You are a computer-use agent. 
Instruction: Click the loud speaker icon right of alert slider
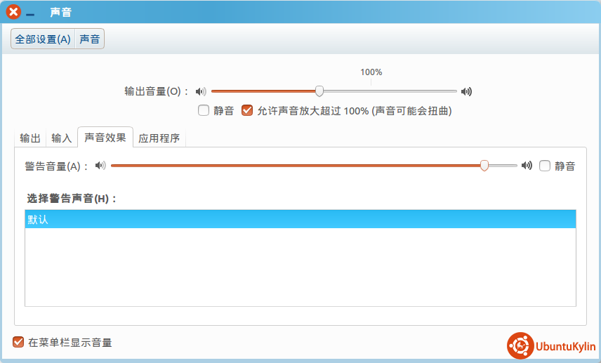(527, 166)
